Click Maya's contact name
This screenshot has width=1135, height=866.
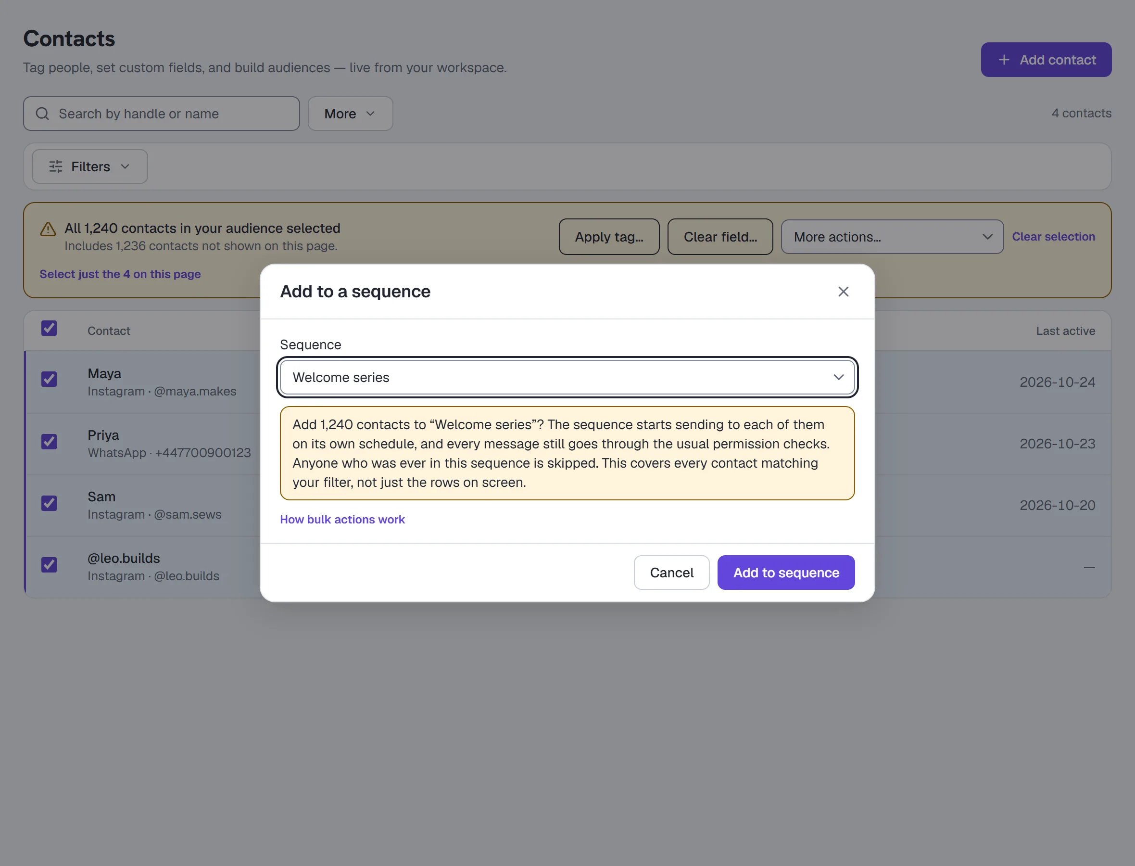[x=104, y=373]
